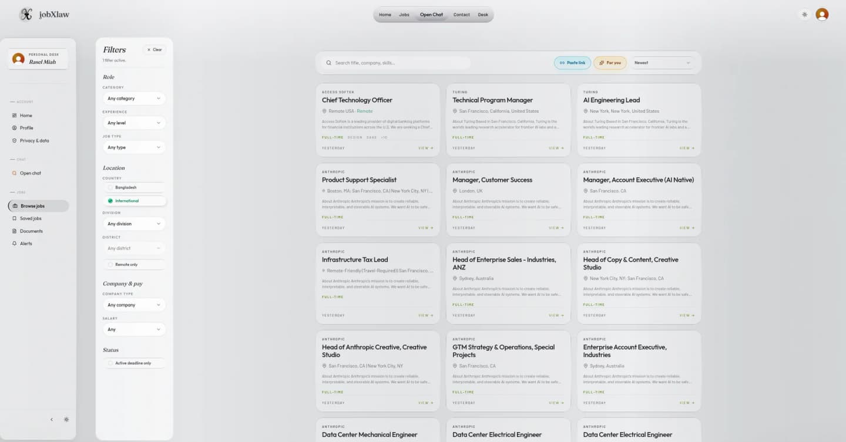The image size is (846, 442).
Task: Select Browse jobs in the sidebar
Action: (38, 206)
